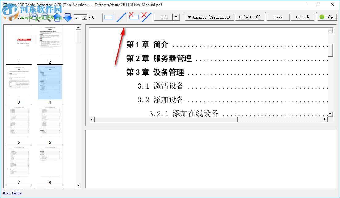
Task: Go to previous page with blue up arrow
Action: (x=57, y=17)
